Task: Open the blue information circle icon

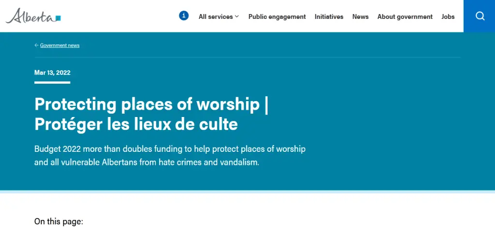Action: pos(184,16)
